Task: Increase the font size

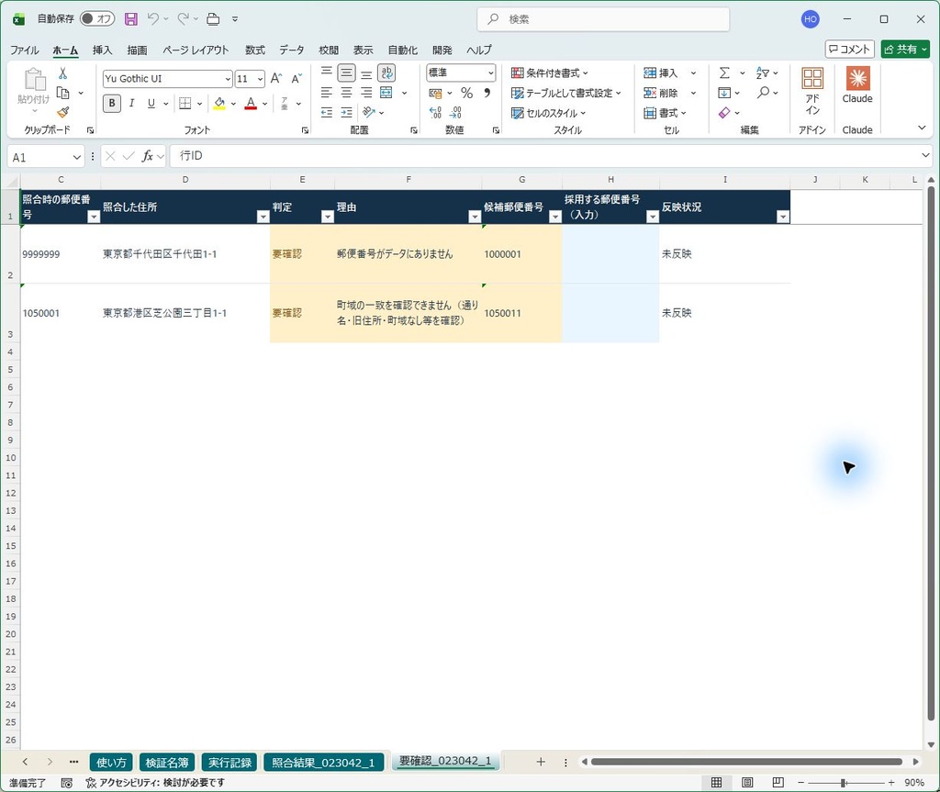Action: [x=275, y=79]
